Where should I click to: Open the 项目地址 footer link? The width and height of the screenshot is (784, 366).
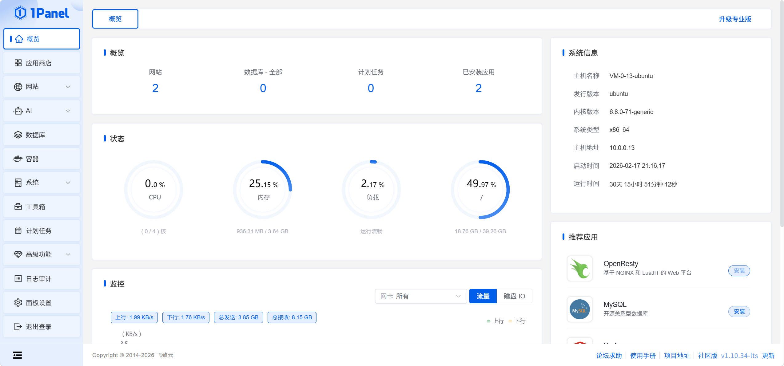[x=677, y=356]
